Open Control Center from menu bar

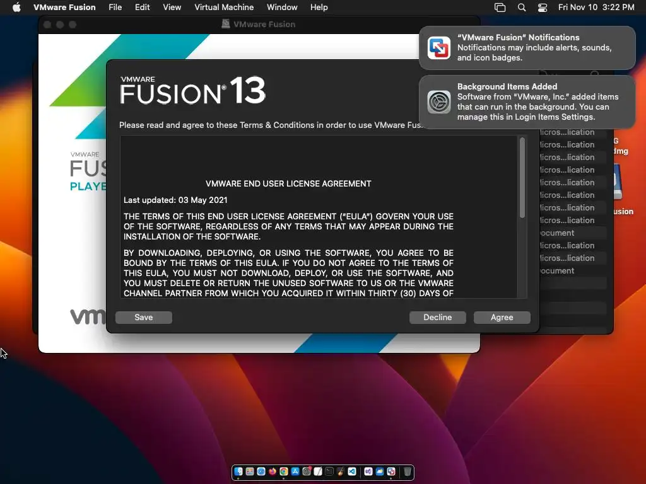click(x=543, y=8)
